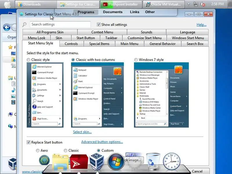Click the analog clock dock icon

171,161
